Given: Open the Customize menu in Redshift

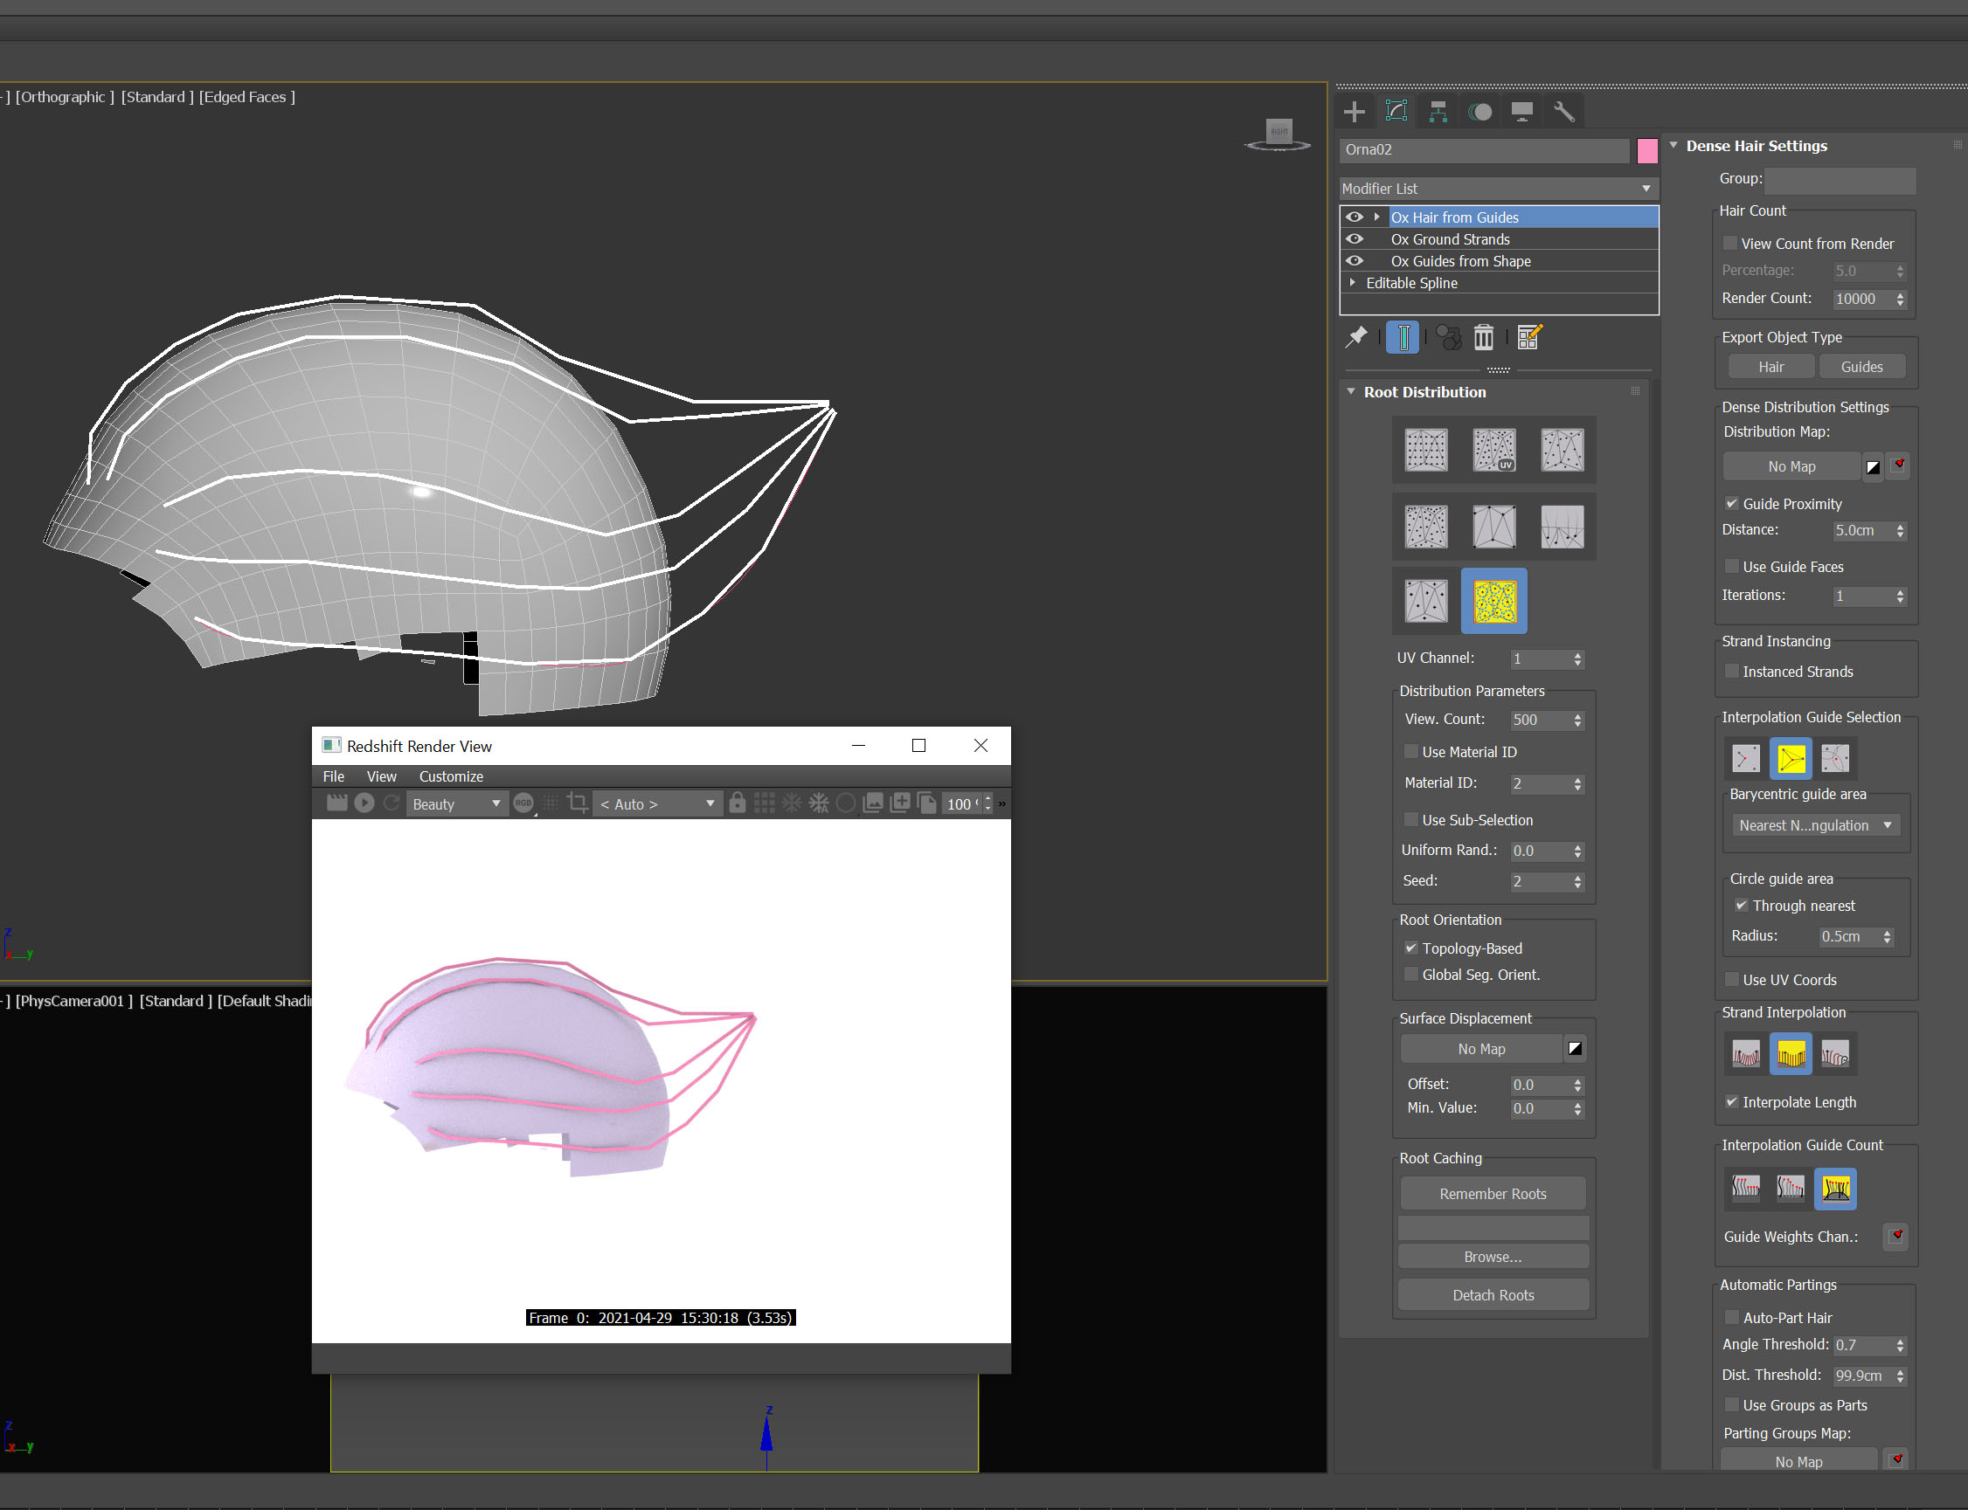Looking at the screenshot, I should coord(451,776).
